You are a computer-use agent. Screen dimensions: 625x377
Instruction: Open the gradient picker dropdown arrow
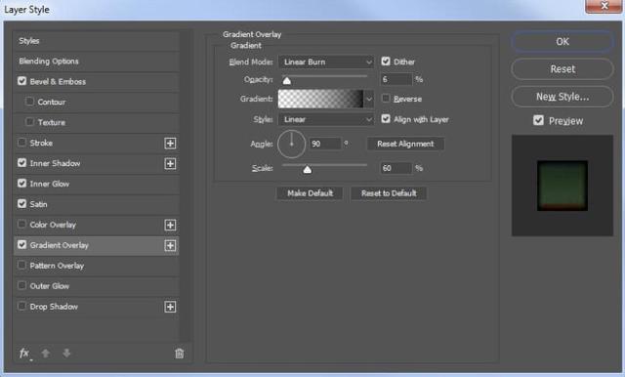(369, 99)
